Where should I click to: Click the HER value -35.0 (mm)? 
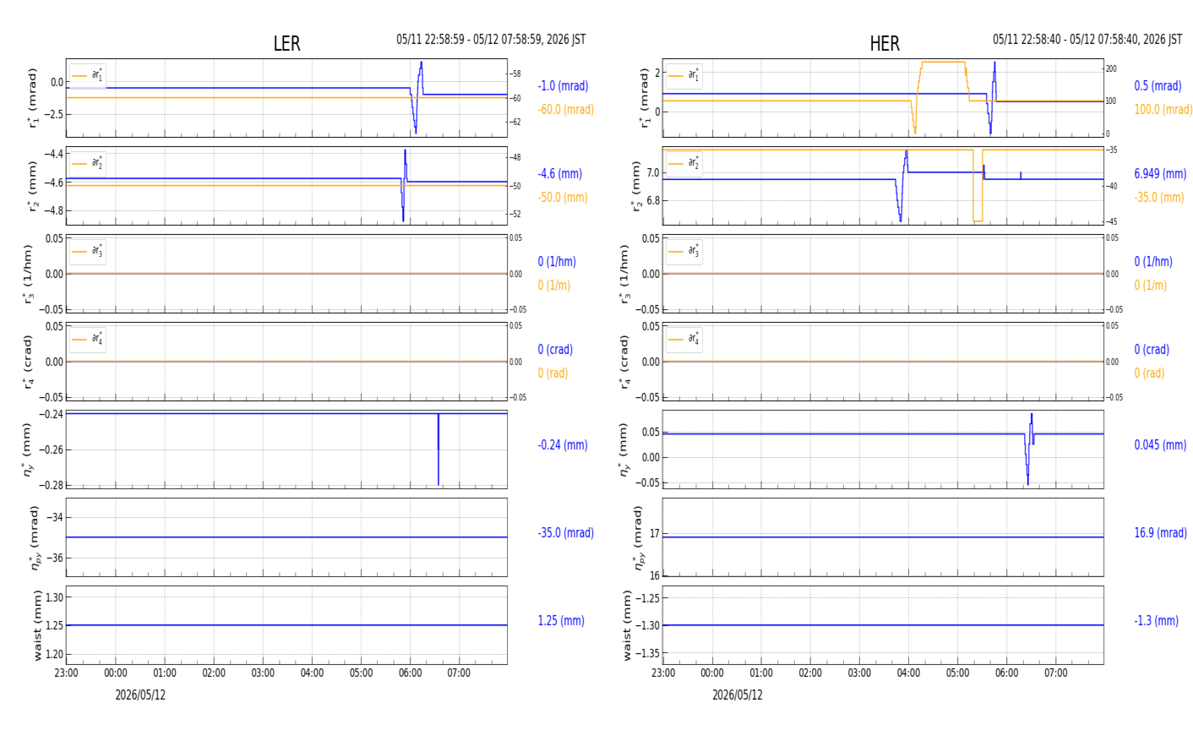click(1158, 198)
